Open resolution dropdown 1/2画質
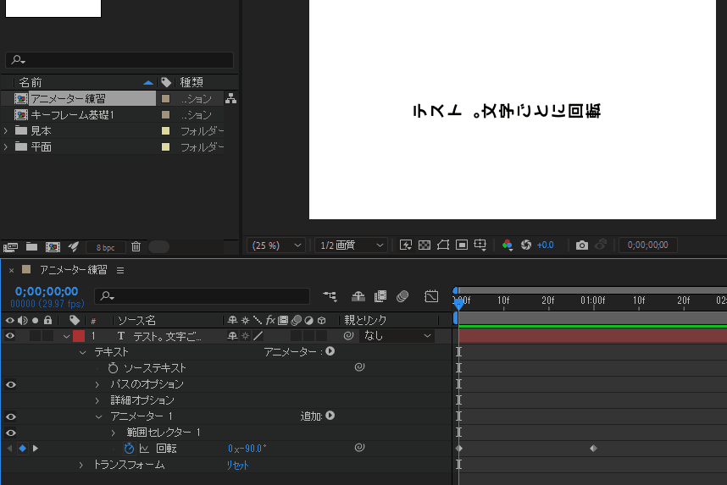This screenshot has width=727, height=485. [x=351, y=245]
